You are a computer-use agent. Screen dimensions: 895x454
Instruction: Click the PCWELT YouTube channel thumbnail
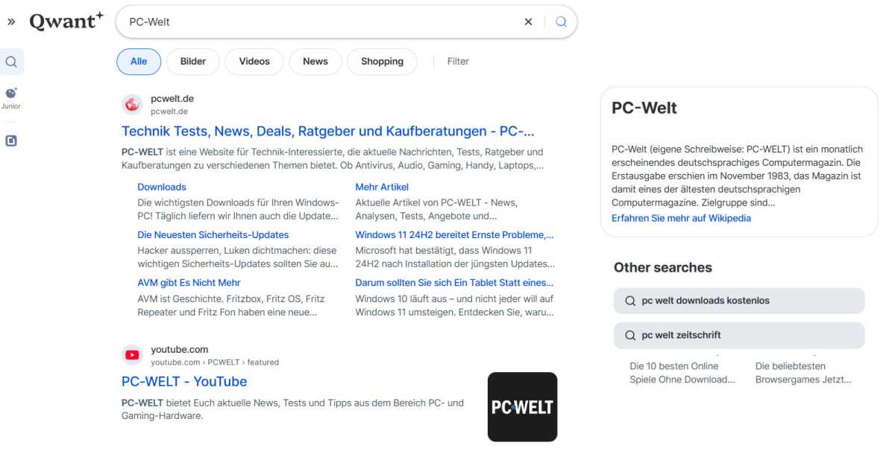point(522,407)
